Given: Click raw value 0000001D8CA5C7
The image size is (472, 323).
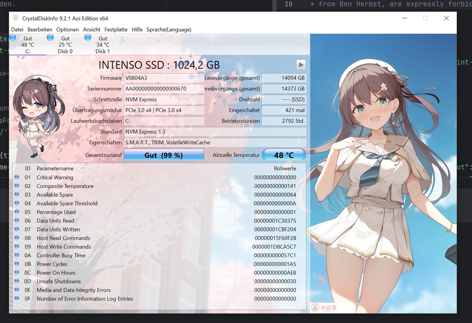Looking at the screenshot, I should 274,247.
